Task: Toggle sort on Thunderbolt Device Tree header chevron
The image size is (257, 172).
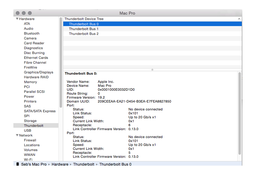Action: (239, 19)
